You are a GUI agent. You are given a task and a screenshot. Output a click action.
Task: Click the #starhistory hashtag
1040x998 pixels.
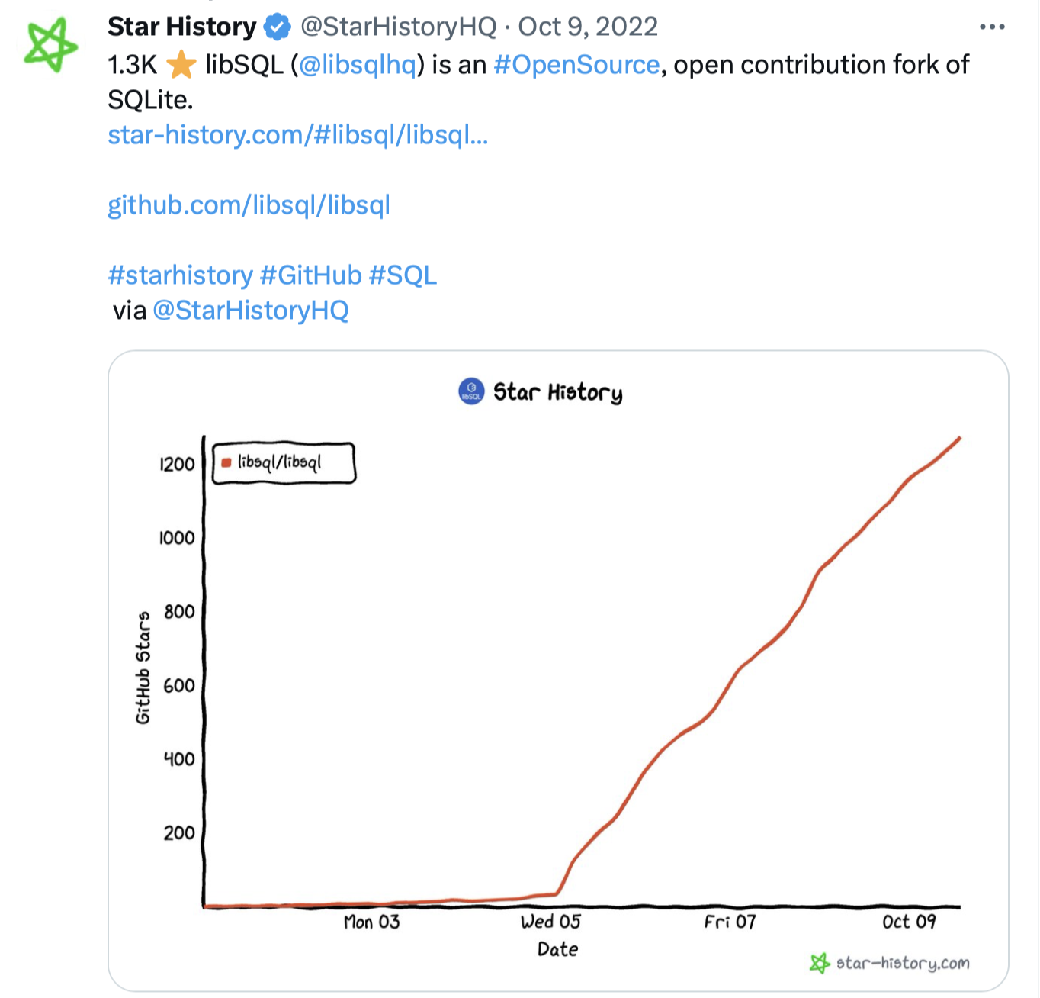180,275
